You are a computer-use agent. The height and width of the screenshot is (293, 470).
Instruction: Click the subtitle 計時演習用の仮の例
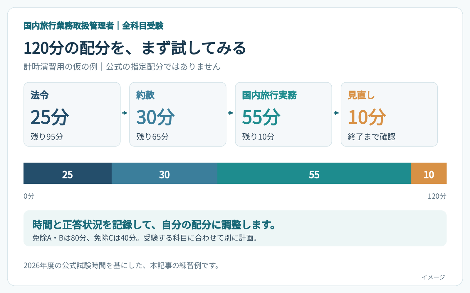coord(61,67)
